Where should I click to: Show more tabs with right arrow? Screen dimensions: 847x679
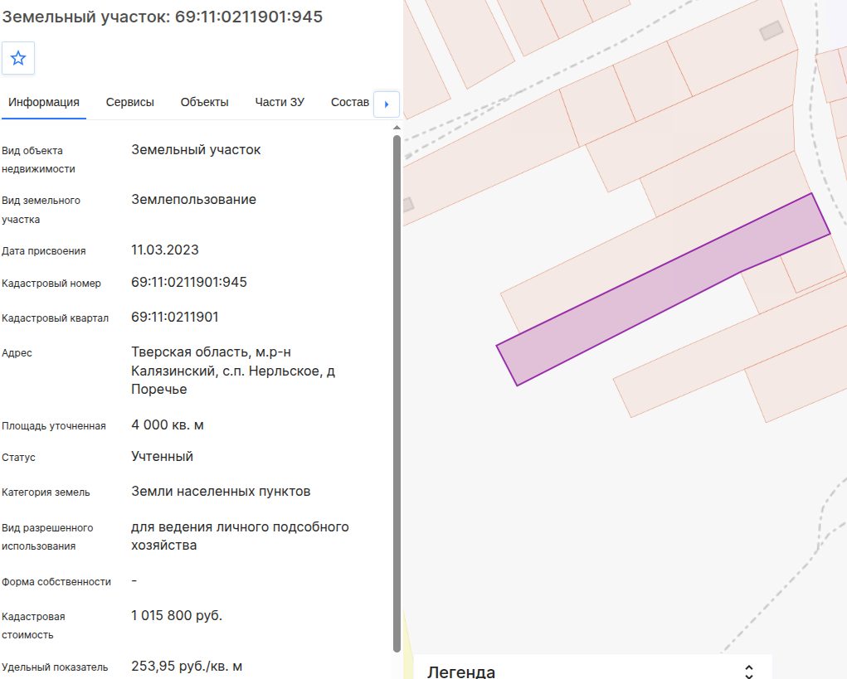[x=387, y=104]
